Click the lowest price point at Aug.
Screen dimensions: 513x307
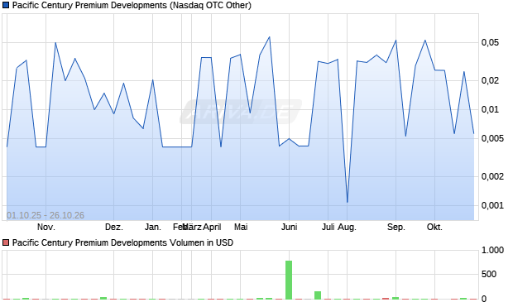348,202
